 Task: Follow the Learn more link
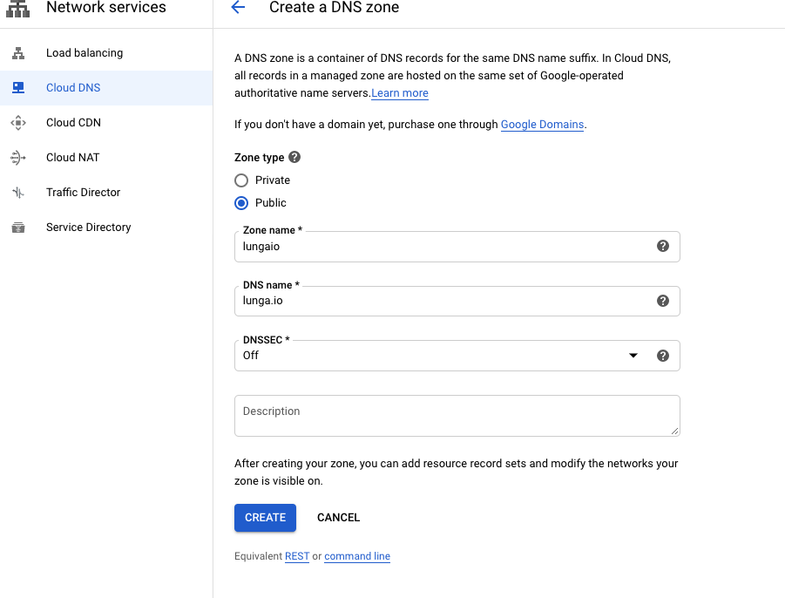[x=400, y=93]
